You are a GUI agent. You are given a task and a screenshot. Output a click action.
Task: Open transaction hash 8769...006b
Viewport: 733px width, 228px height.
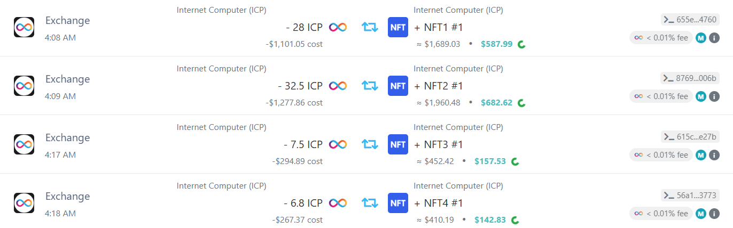690,78
